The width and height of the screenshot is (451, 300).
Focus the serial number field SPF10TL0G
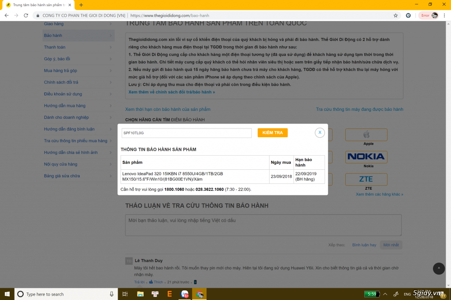(187, 133)
